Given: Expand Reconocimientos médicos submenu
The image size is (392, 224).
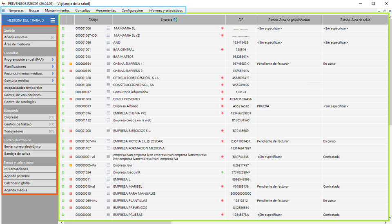Looking at the screenshot, I should [53, 74].
